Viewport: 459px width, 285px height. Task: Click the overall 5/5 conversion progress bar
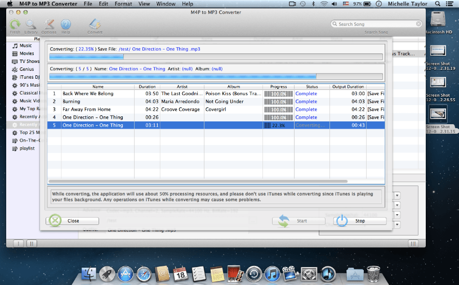pos(216,76)
